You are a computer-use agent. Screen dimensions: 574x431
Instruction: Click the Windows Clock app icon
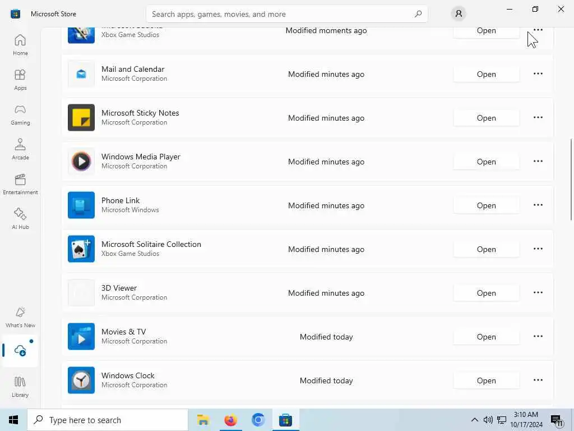81,380
